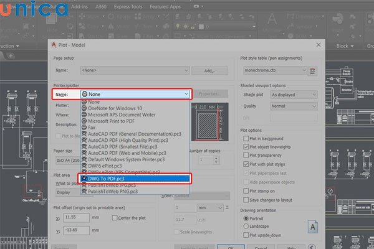Click the orientation preview icon

coord(313,227)
